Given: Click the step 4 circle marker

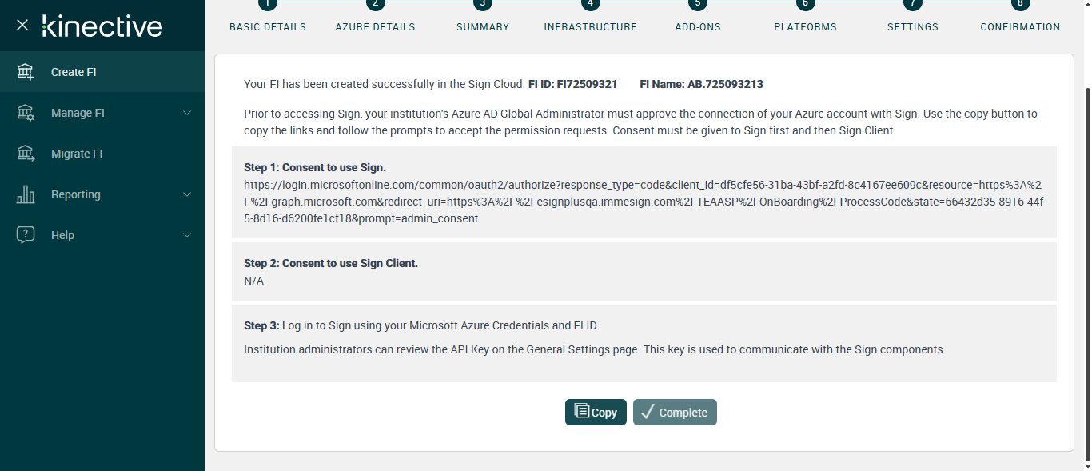Looking at the screenshot, I should pos(591,3).
